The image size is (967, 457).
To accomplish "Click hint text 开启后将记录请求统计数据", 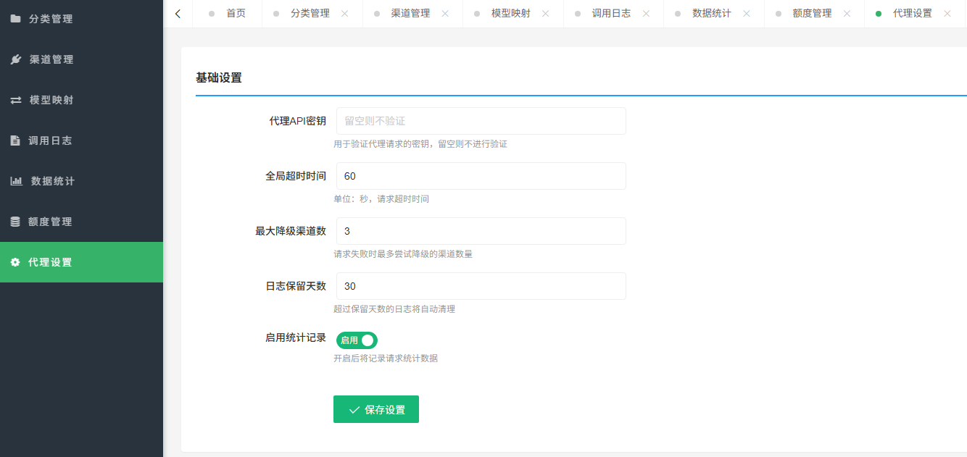I will tap(386, 359).
